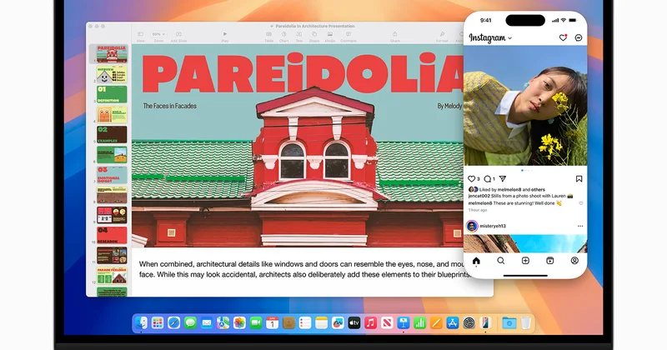Open the Media menu in Keynote toolbar
This screenshot has height=350, width=667.
point(330,36)
